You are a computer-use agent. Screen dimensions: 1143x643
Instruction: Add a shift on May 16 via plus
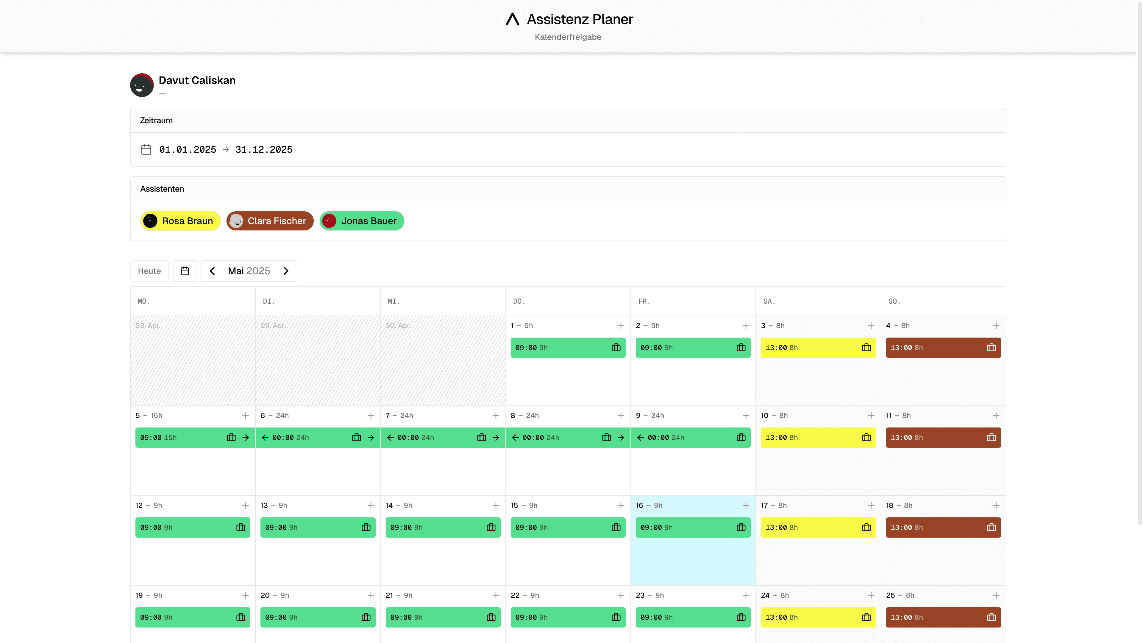tap(745, 505)
